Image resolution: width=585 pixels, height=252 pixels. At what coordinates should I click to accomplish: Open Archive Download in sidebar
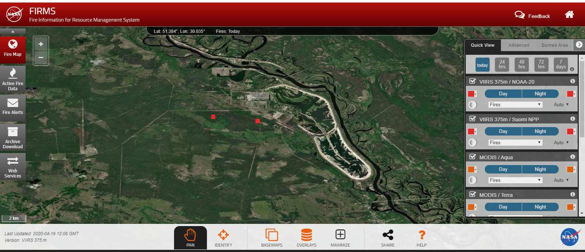pos(13,137)
